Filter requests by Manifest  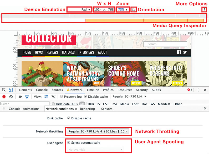click(x=164, y=104)
